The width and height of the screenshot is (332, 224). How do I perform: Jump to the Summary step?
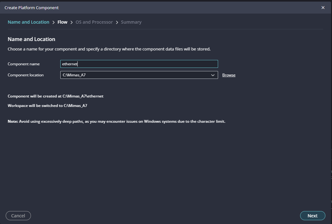[131, 22]
